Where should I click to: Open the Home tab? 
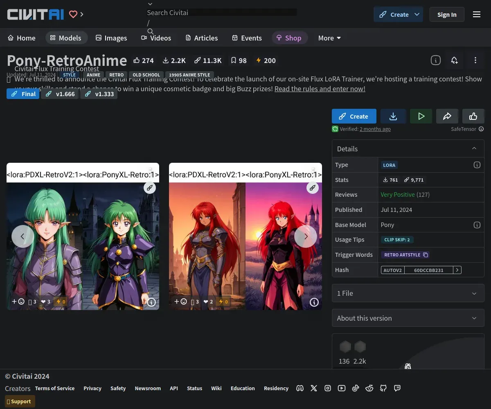click(x=22, y=38)
